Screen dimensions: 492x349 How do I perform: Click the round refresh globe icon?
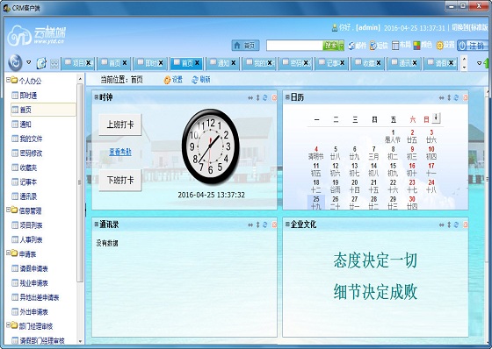point(15,62)
